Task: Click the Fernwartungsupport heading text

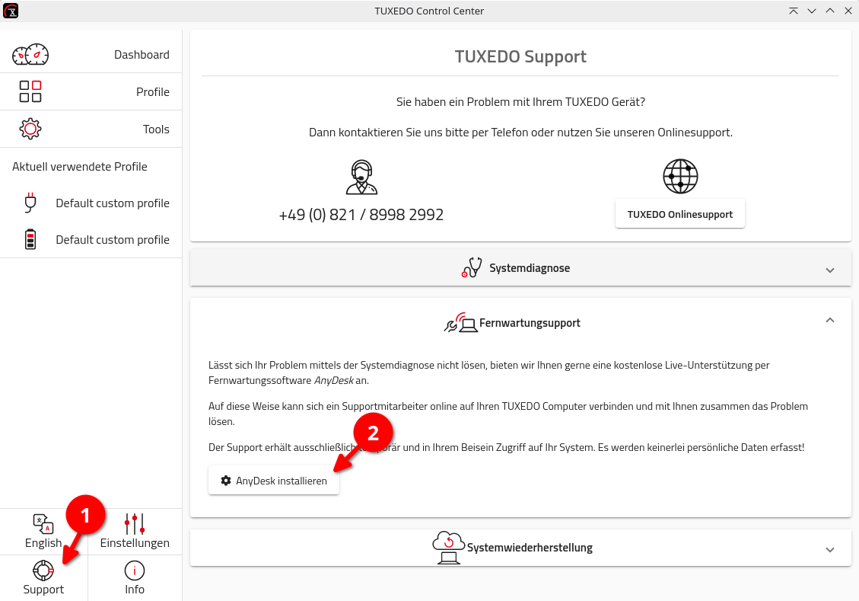Action: [x=530, y=323]
